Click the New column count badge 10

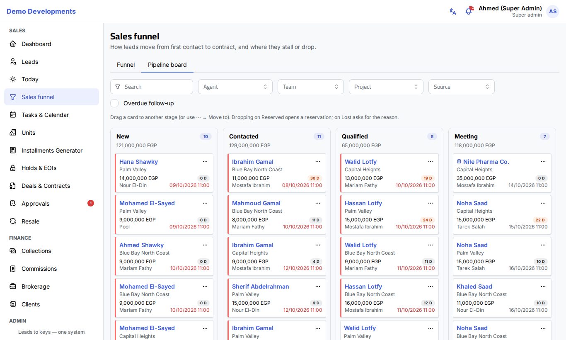pyautogui.click(x=206, y=136)
